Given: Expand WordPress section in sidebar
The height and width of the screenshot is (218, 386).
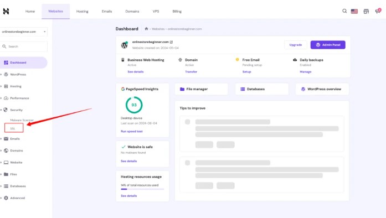Looking at the screenshot, I should coord(16,74).
